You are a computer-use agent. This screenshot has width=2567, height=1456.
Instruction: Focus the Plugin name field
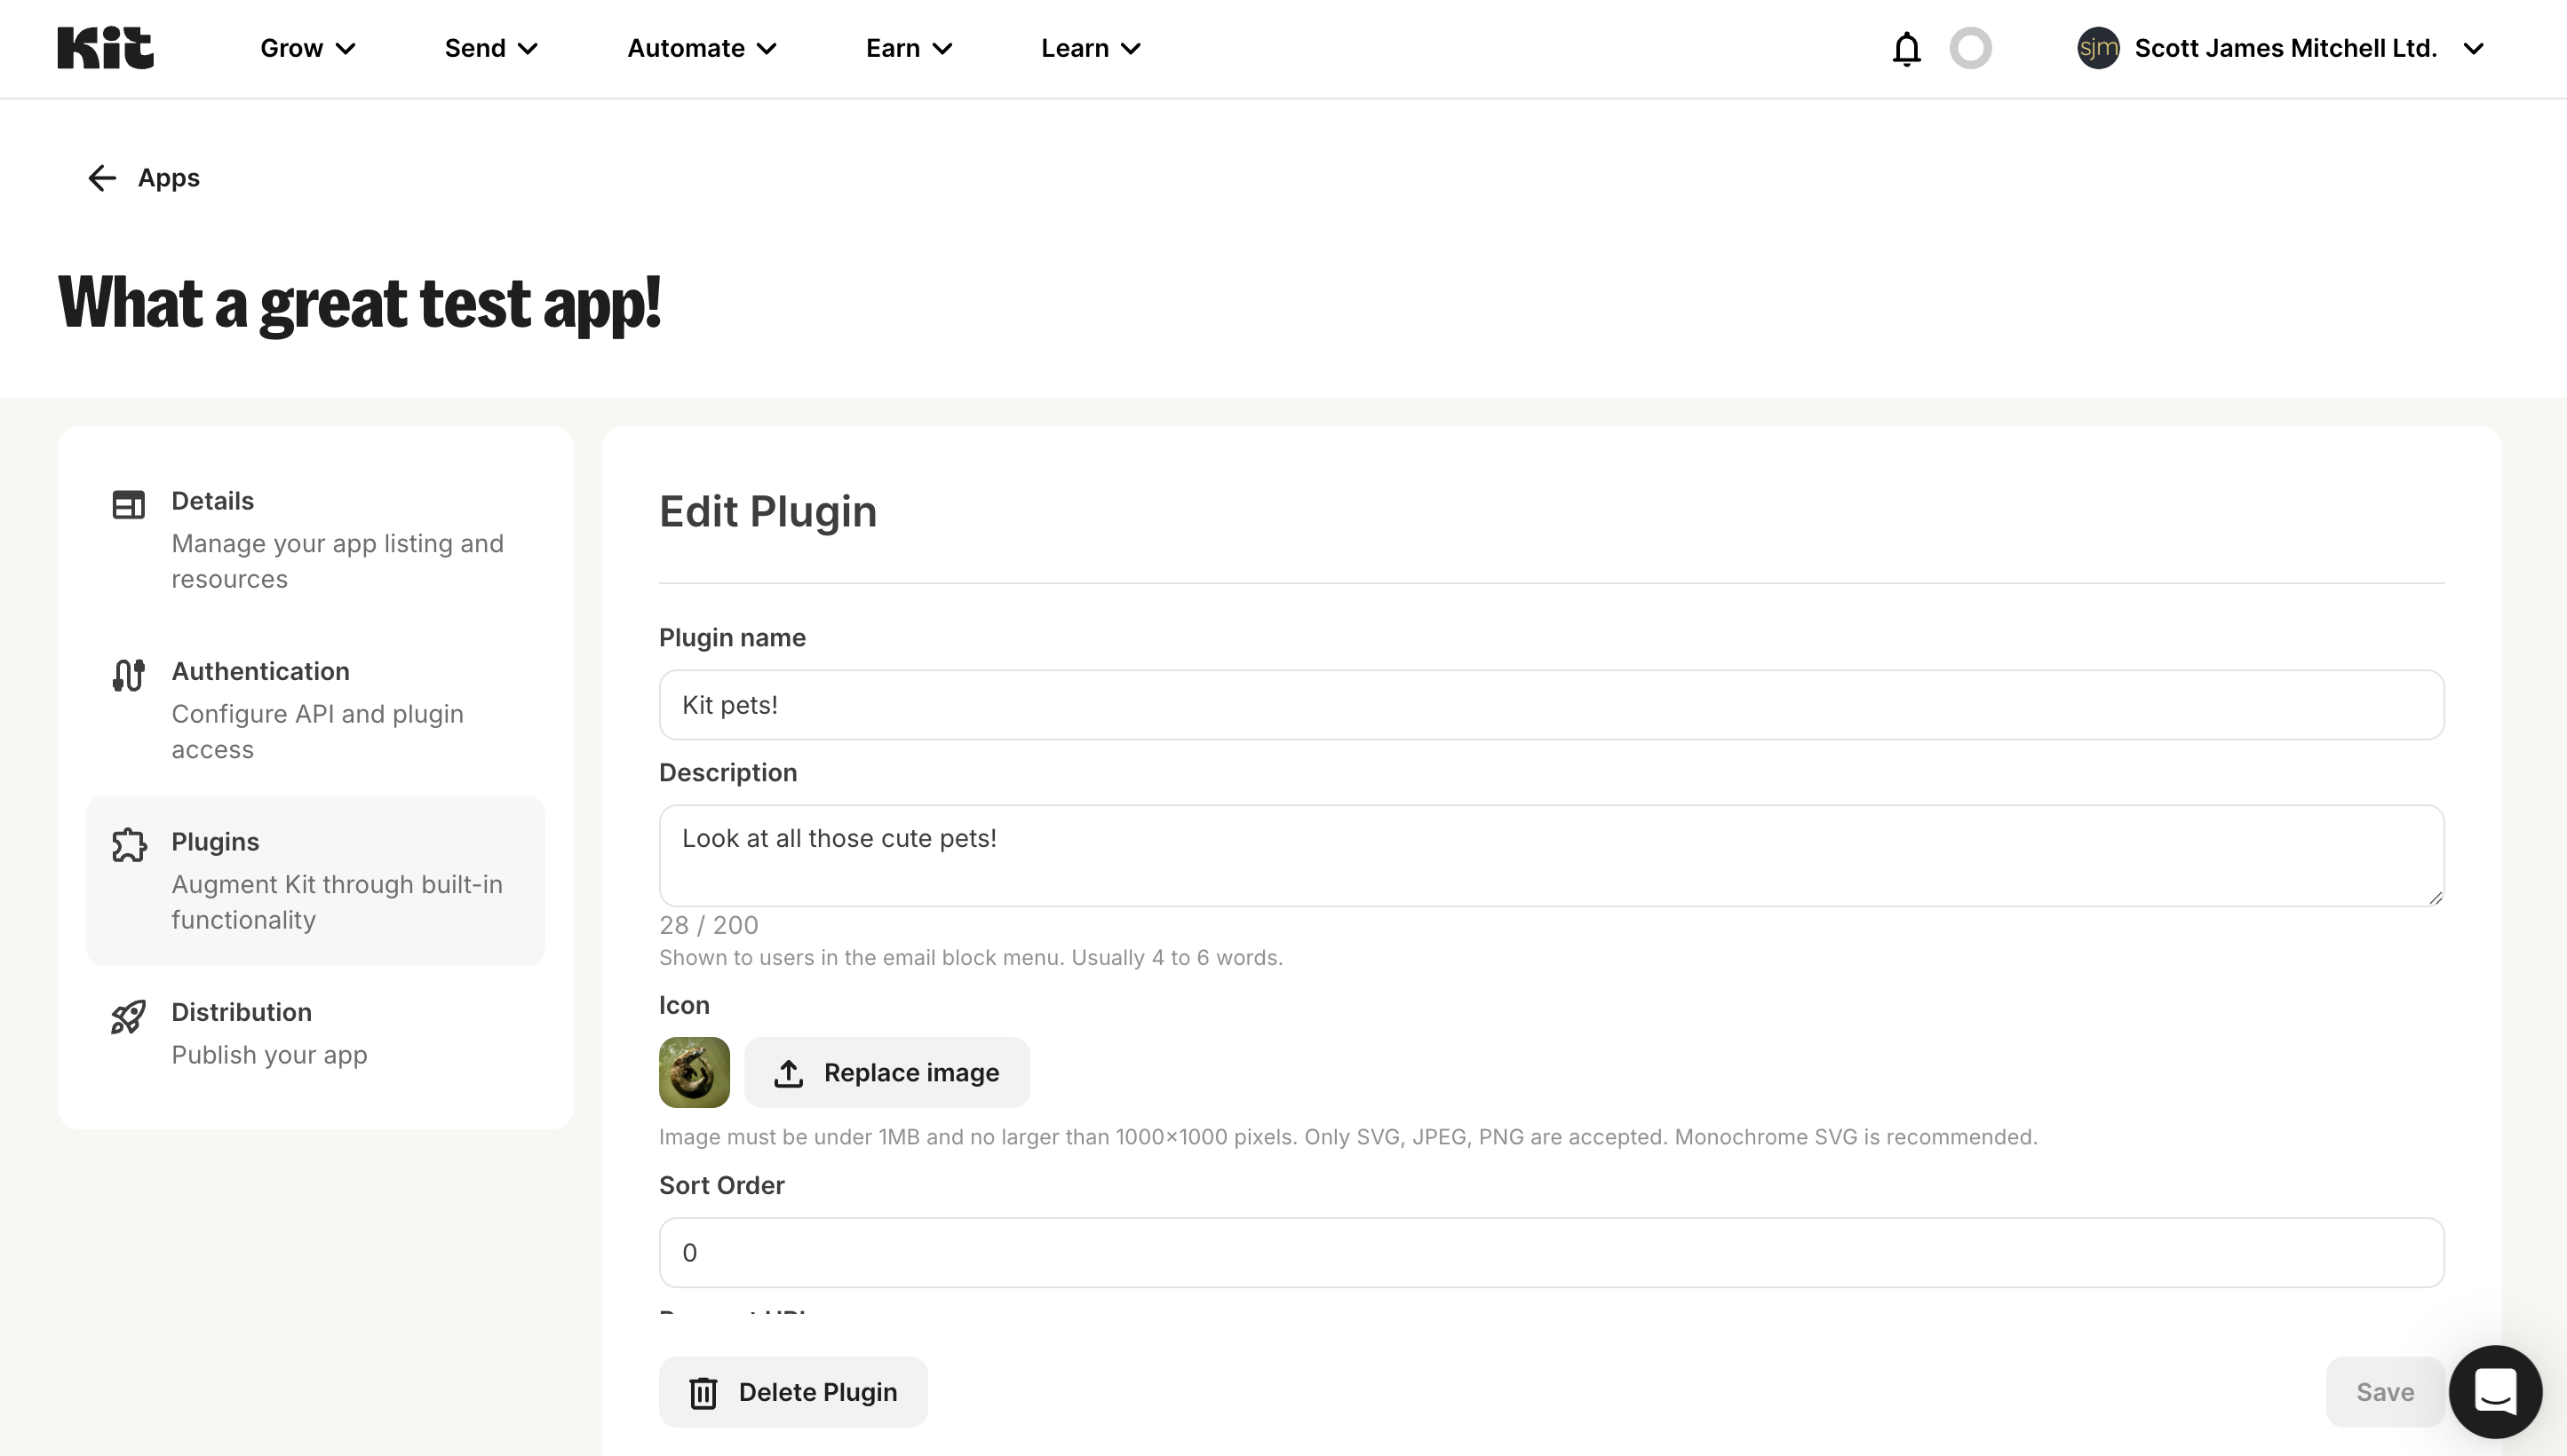[x=1552, y=705]
